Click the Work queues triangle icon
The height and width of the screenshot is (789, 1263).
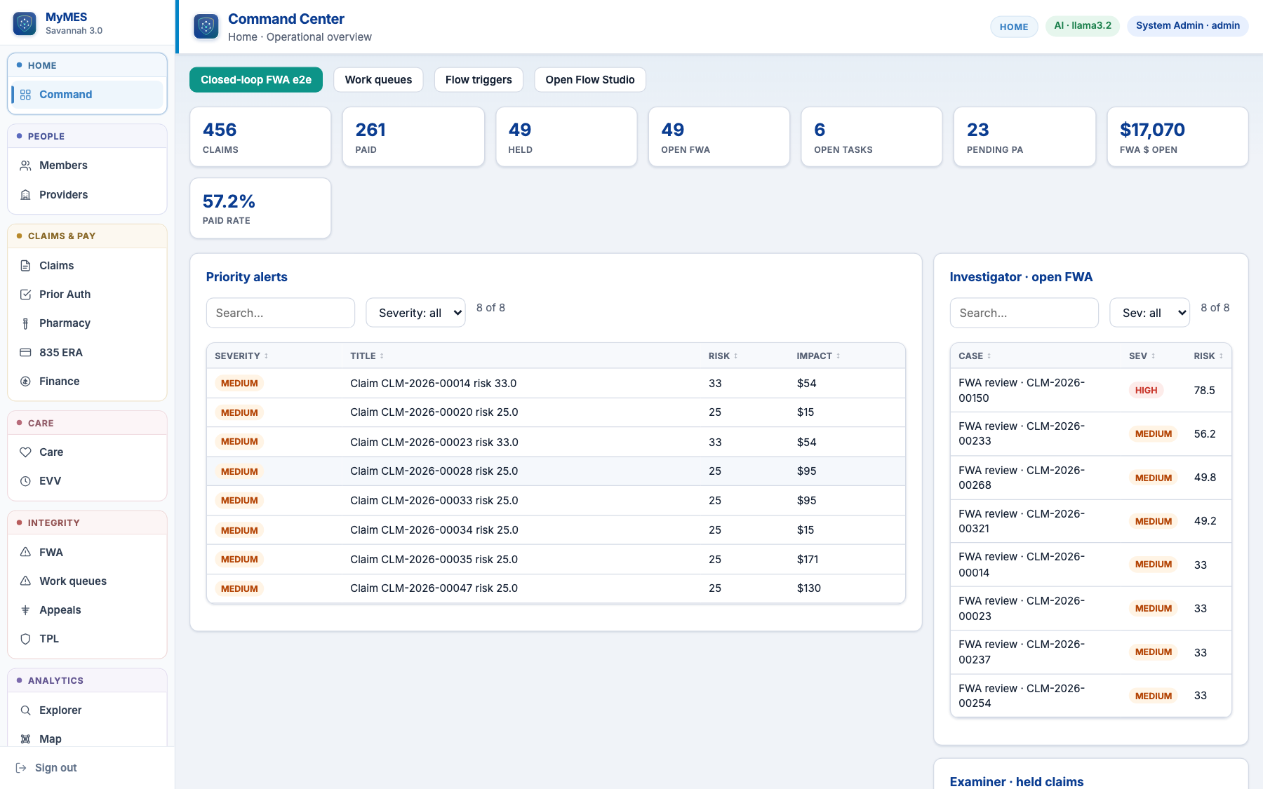pos(25,581)
